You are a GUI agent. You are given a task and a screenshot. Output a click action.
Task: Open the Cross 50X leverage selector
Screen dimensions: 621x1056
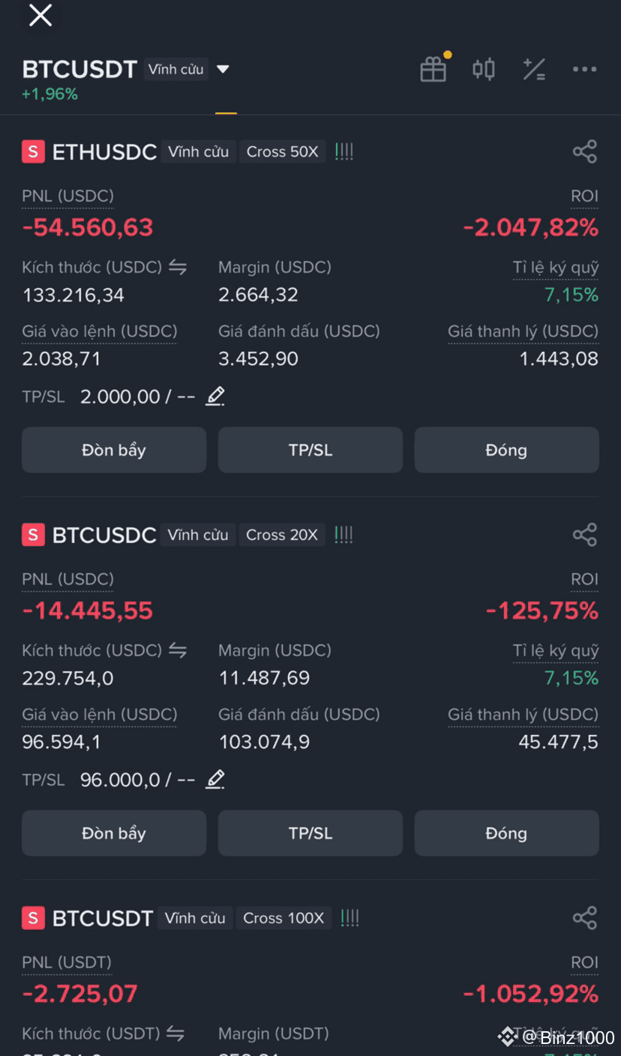pos(283,151)
